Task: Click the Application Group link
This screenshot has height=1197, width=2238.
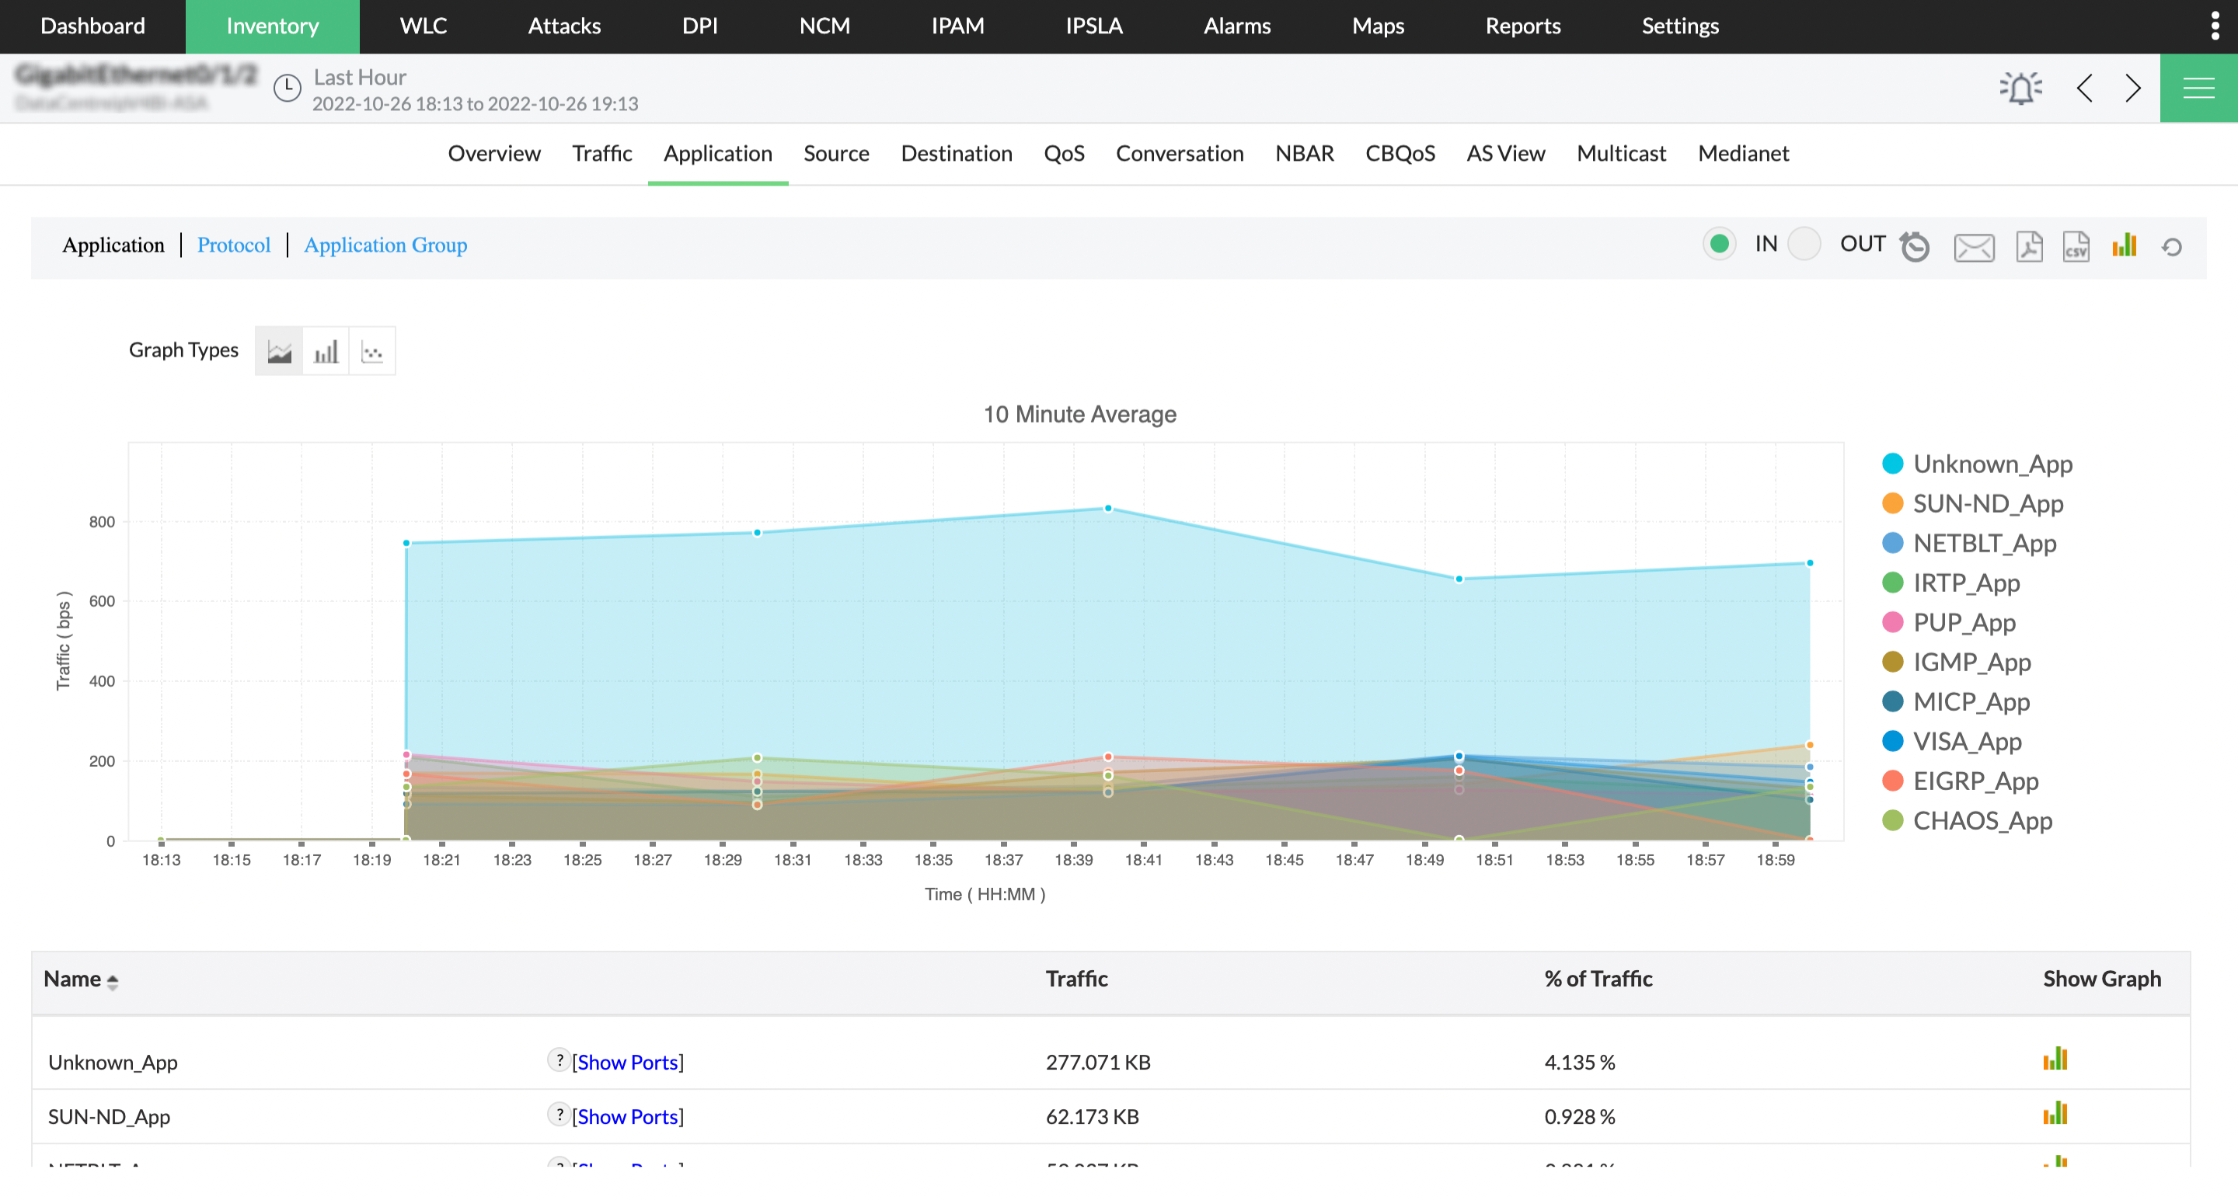Action: (385, 245)
